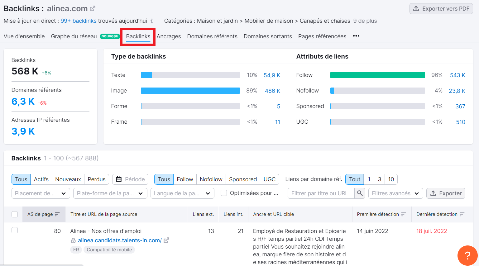479x266 pixels.
Task: Select the Backlinks tab
Action: pyautogui.click(x=138, y=36)
